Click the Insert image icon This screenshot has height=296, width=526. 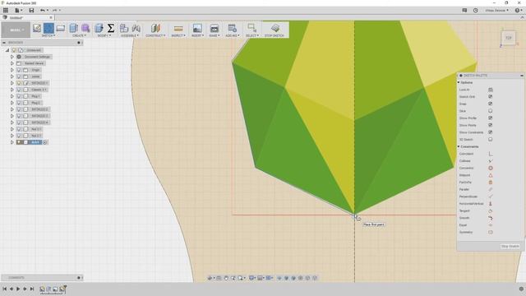(x=197, y=28)
